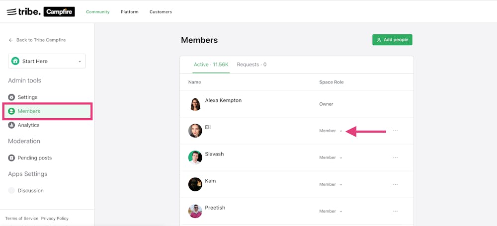Select Discussion in Apps Settings
Screen dimensions: 497x226
(30, 191)
